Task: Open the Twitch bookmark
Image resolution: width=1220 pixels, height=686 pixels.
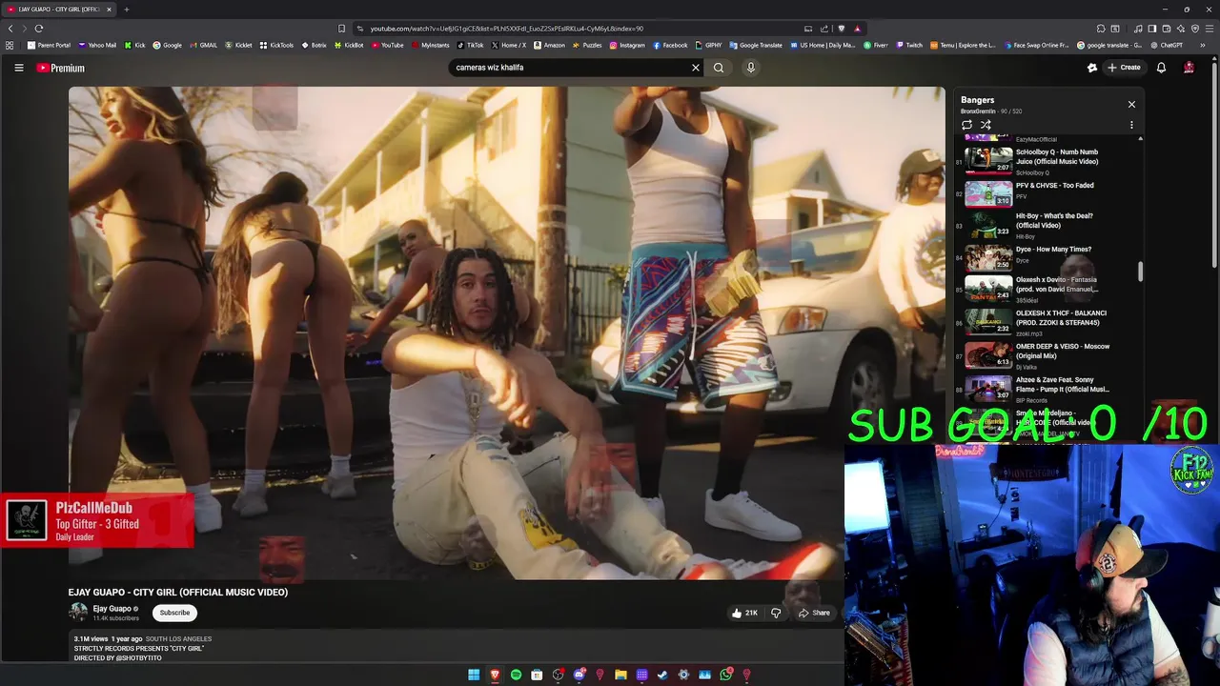Action: click(909, 45)
